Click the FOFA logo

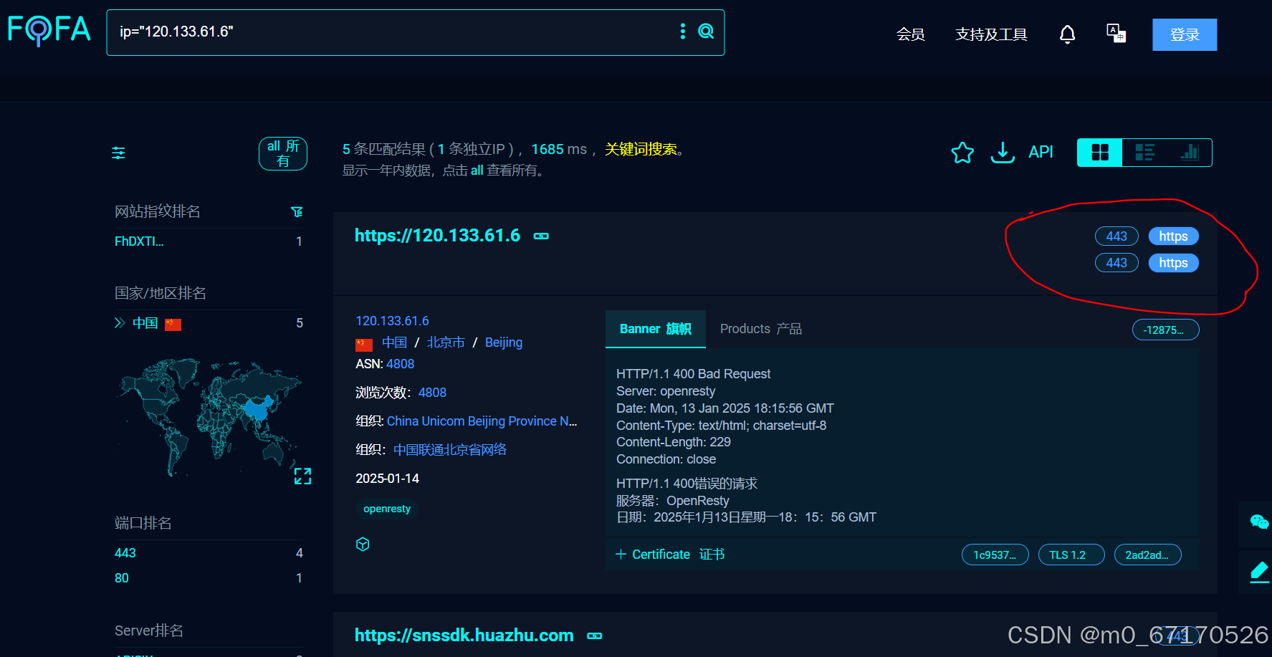pos(49,31)
